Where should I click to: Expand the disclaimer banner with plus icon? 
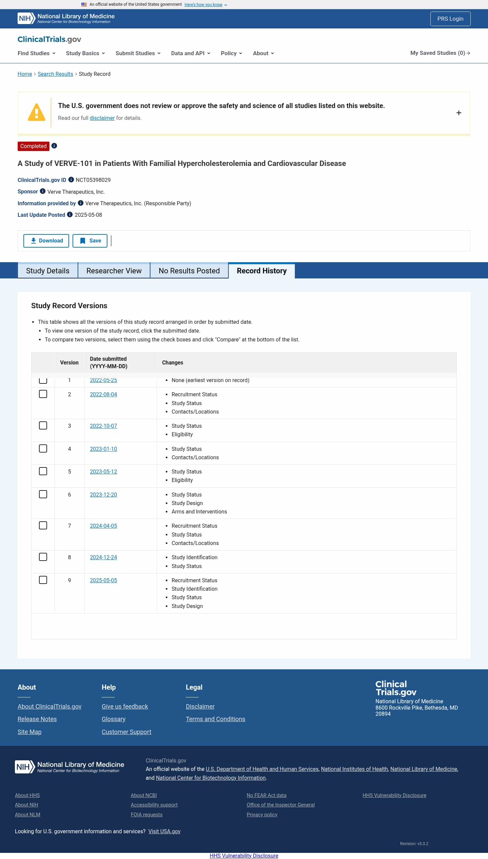tap(459, 113)
